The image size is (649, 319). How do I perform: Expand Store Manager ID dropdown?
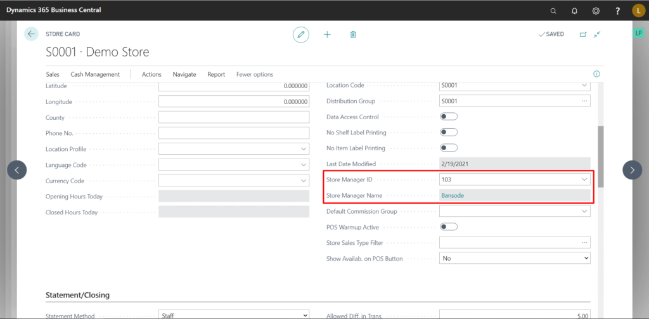tap(584, 179)
